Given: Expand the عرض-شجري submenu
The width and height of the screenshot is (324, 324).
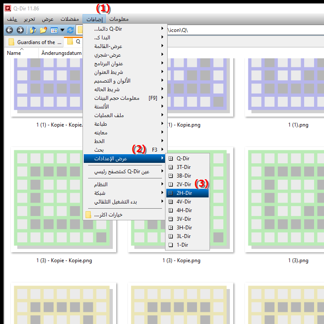Looking at the screenshot, I should point(124,55).
